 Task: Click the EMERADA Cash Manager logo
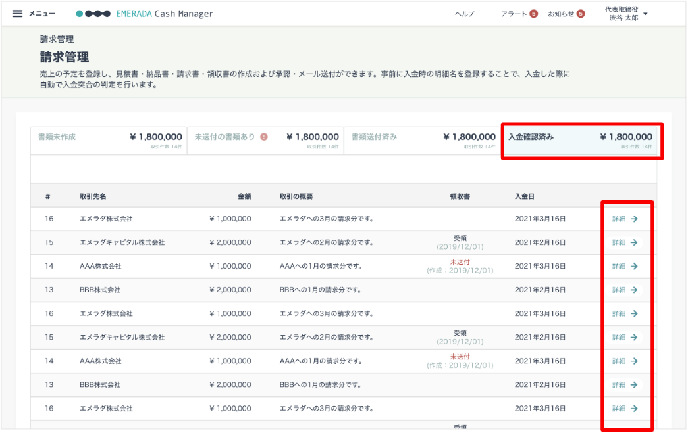(x=144, y=14)
